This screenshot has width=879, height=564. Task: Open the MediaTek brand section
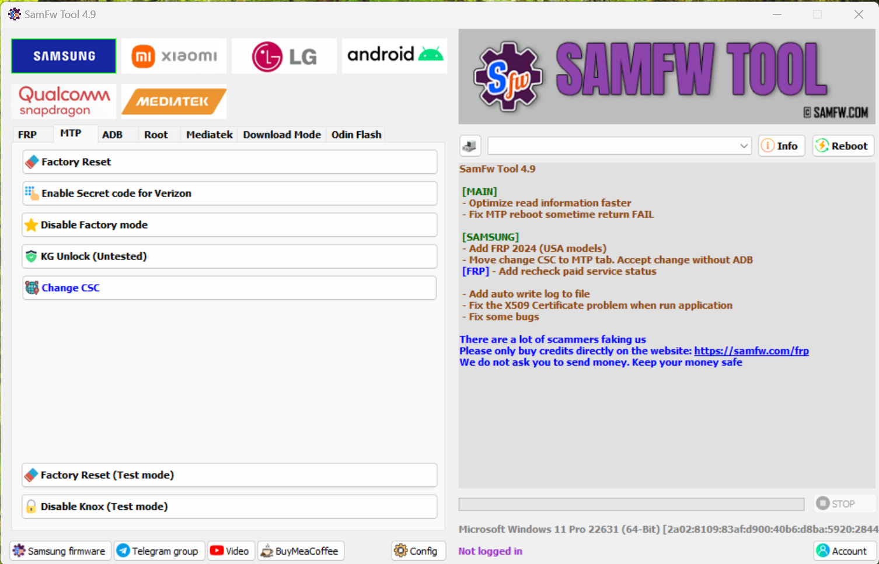coord(174,101)
